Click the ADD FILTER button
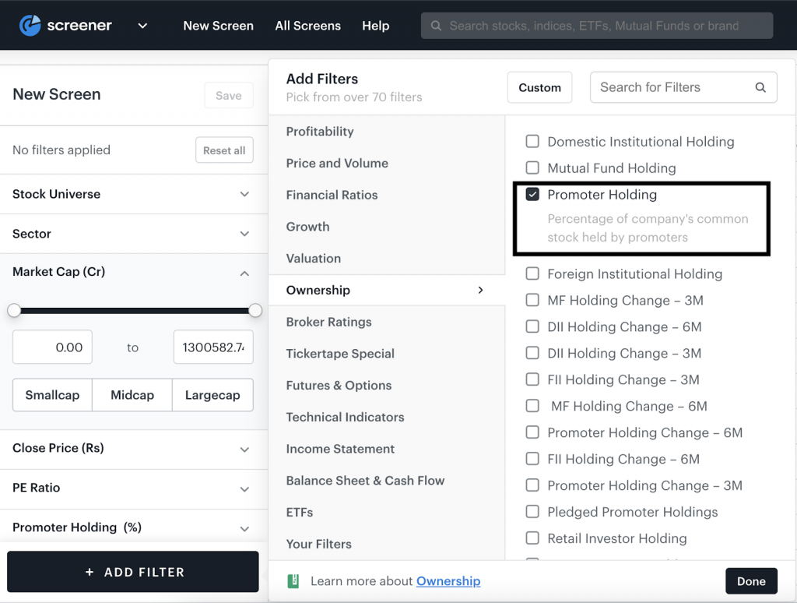 133,572
